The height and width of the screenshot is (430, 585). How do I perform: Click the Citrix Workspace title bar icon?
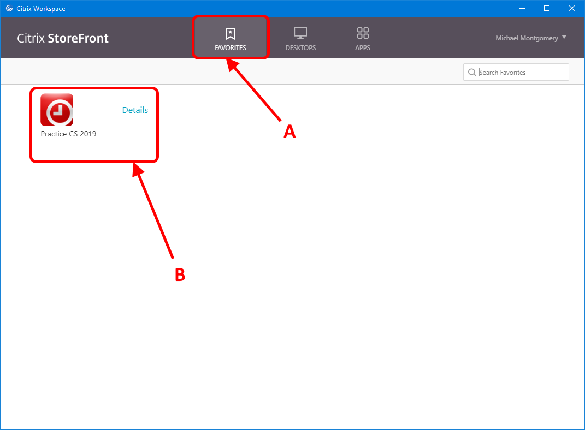click(x=9, y=8)
